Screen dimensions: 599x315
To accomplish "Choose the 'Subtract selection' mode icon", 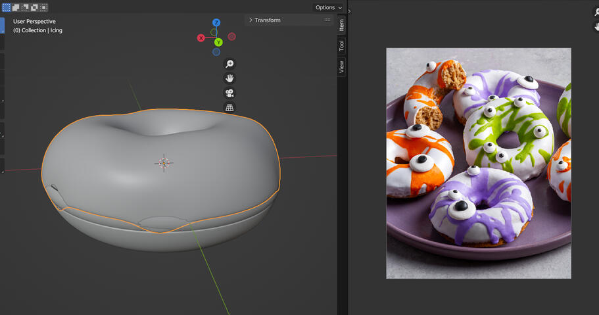I will 25,8.
